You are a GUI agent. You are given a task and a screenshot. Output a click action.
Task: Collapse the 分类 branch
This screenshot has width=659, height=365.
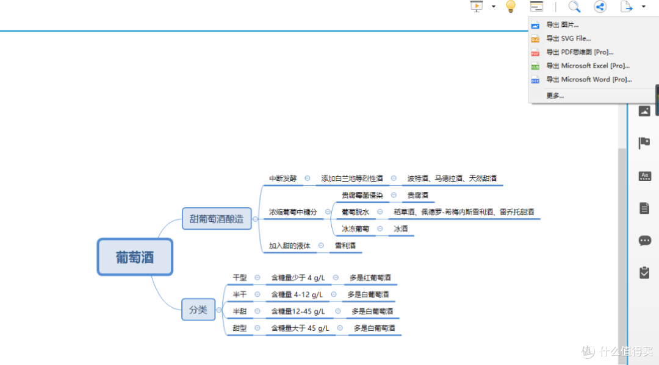coord(219,310)
